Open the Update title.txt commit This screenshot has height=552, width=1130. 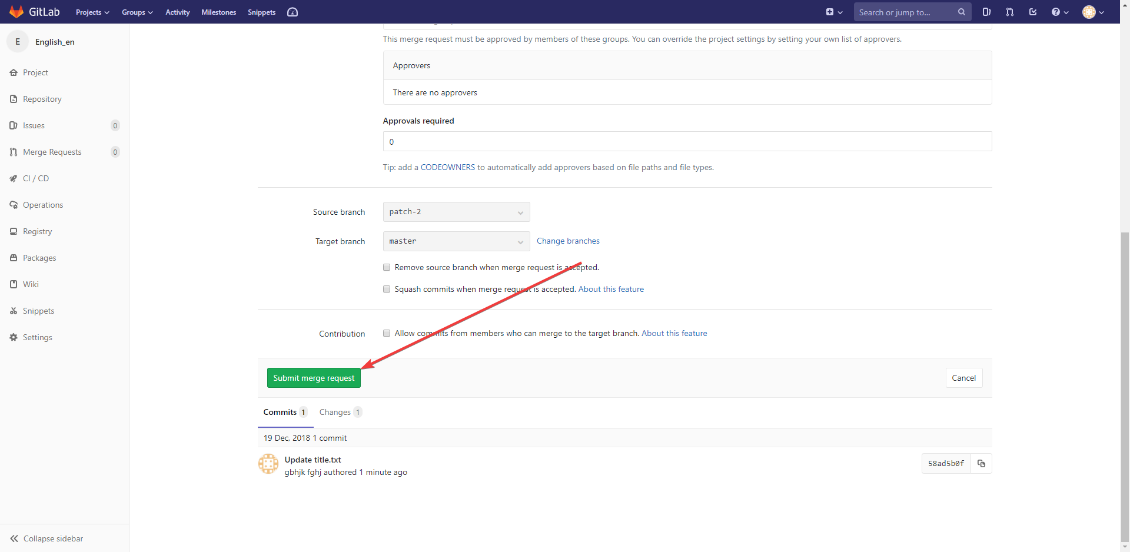(x=313, y=460)
